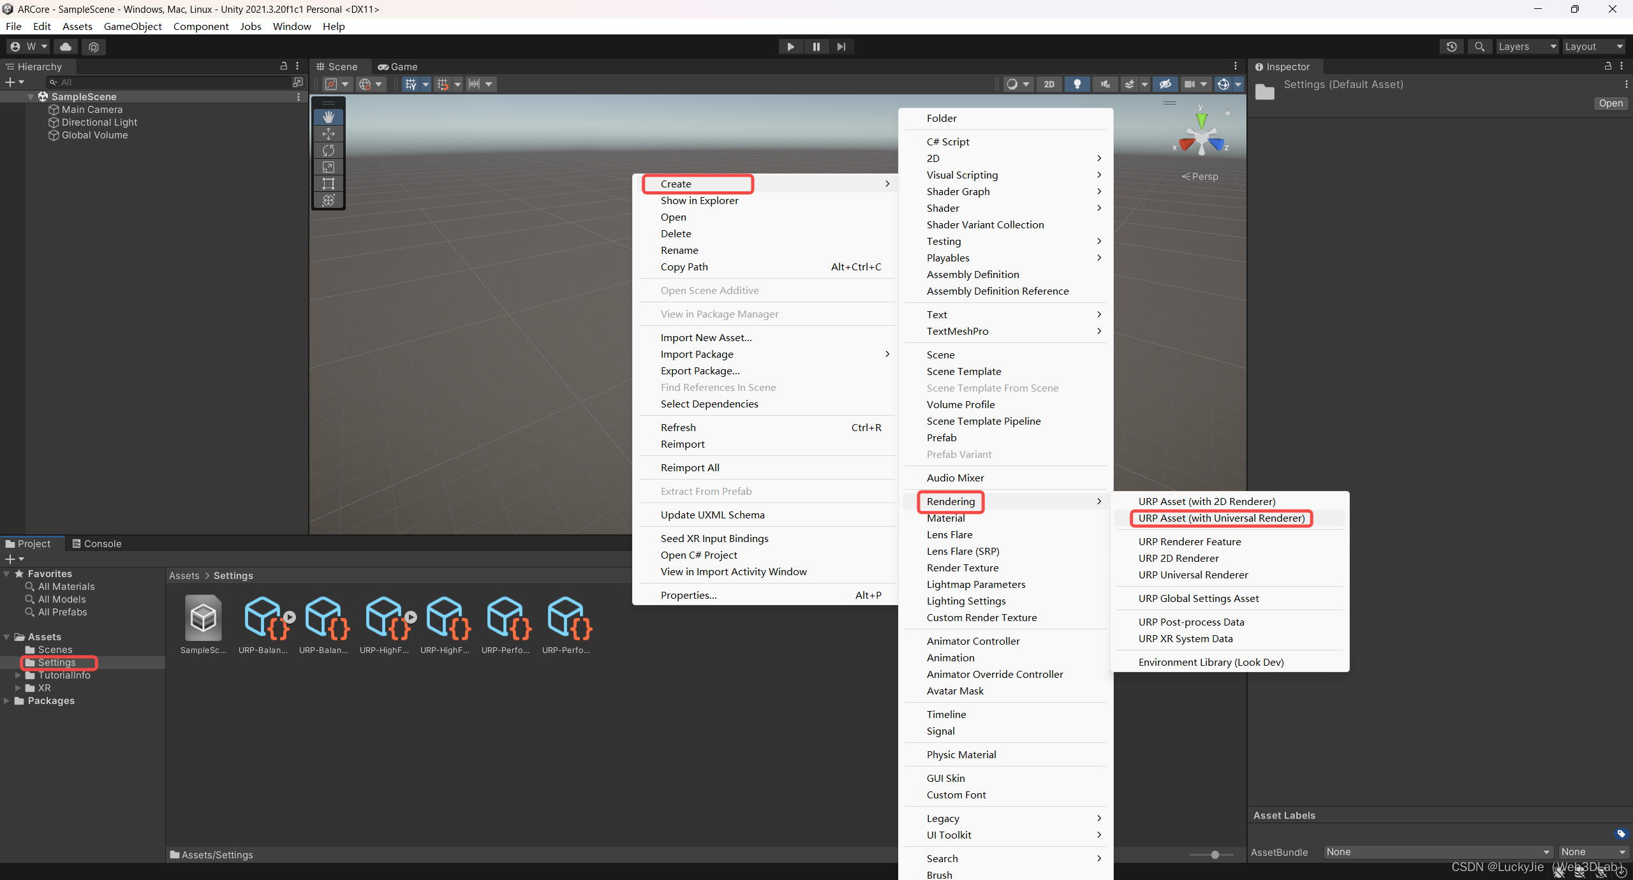Open Undo History icon

coord(1451,47)
